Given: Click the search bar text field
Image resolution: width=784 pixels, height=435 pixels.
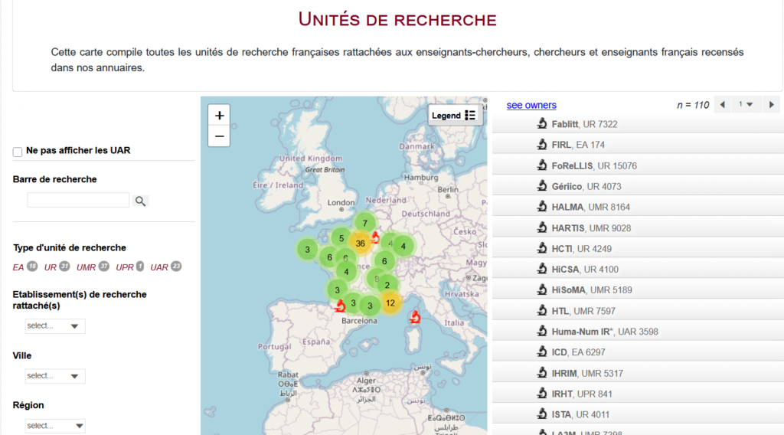Looking at the screenshot, I should tap(78, 201).
